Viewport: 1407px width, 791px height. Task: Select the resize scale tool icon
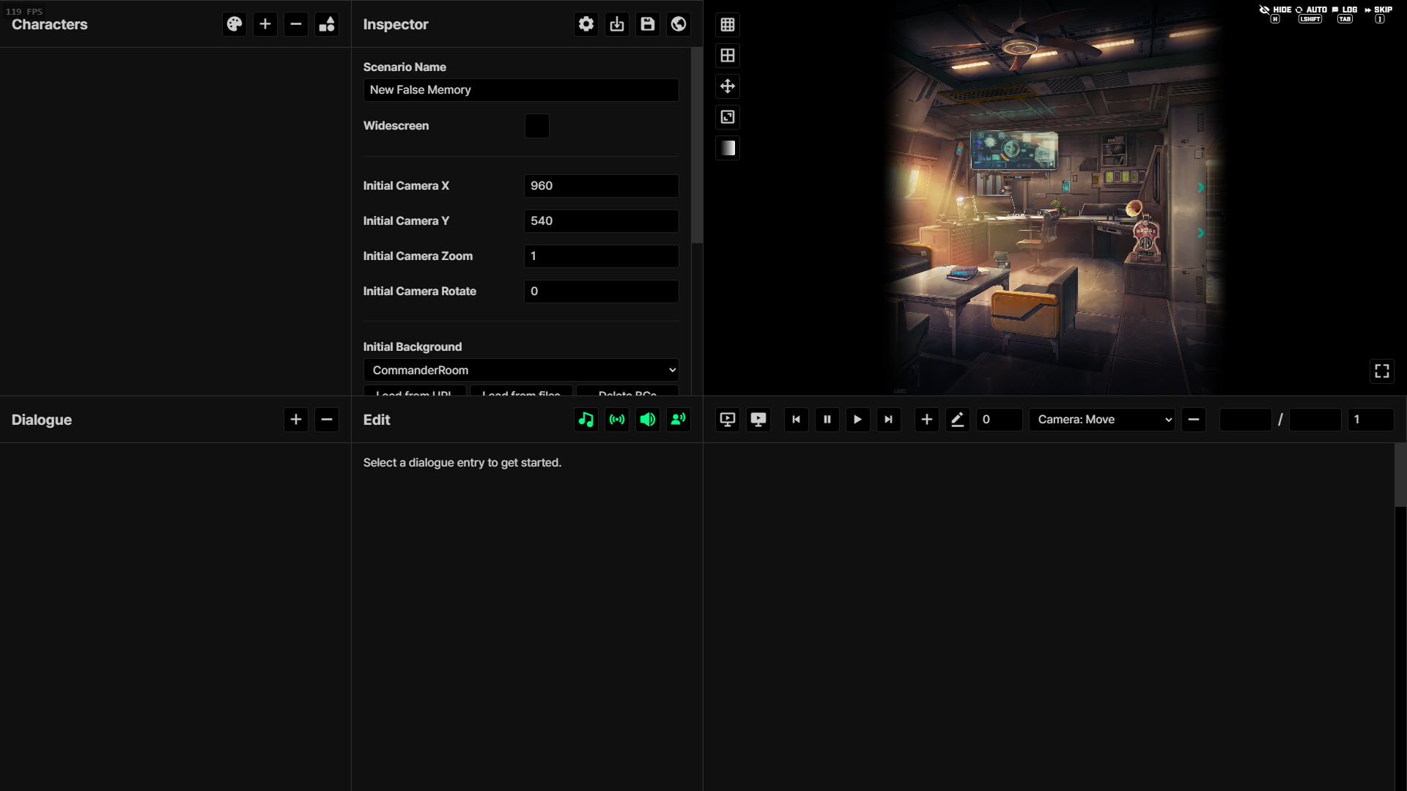point(728,117)
